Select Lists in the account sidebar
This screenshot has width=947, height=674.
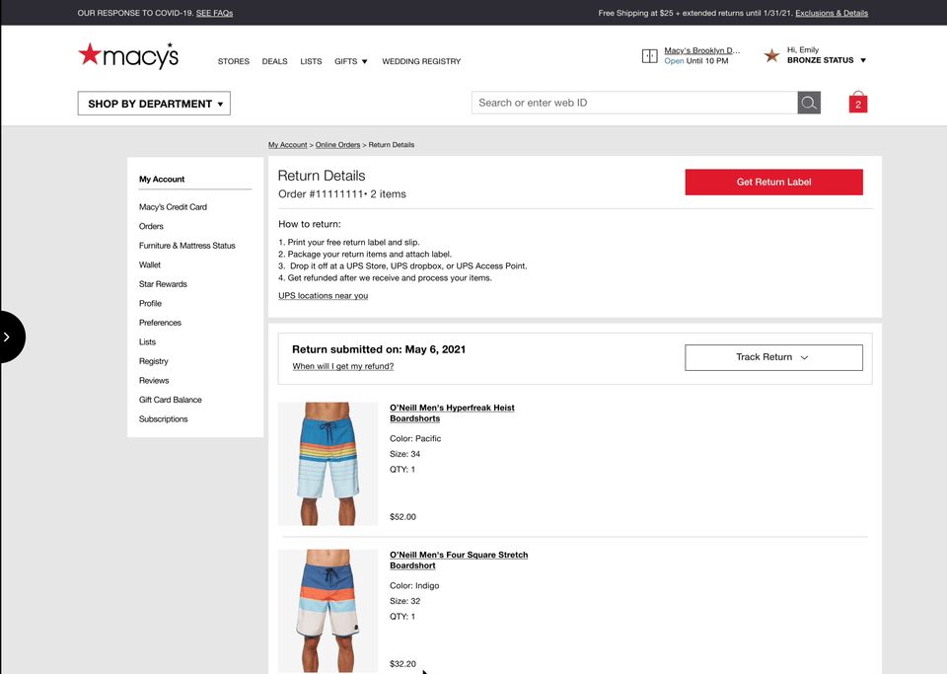click(147, 341)
